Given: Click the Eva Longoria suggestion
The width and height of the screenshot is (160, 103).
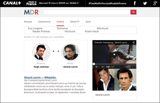Looking at the screenshot, I should [x=35, y=28].
